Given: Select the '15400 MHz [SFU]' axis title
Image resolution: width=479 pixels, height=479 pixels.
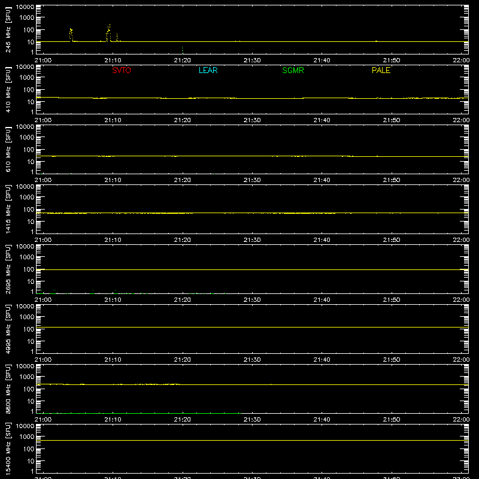Looking at the screenshot, I should point(8,448).
